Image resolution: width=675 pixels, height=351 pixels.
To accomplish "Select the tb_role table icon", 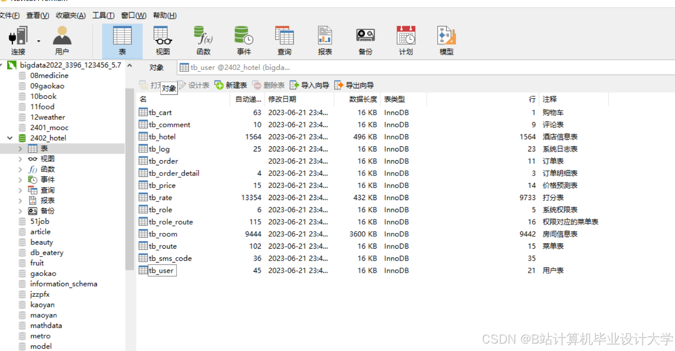I will [144, 209].
